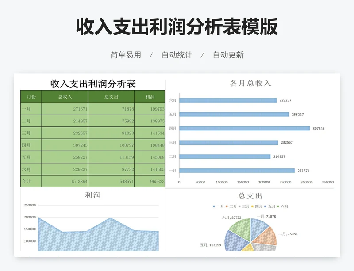The height and width of the screenshot is (271, 354).
Task: Click the 一月 bar in income chart
Action: 237,171
